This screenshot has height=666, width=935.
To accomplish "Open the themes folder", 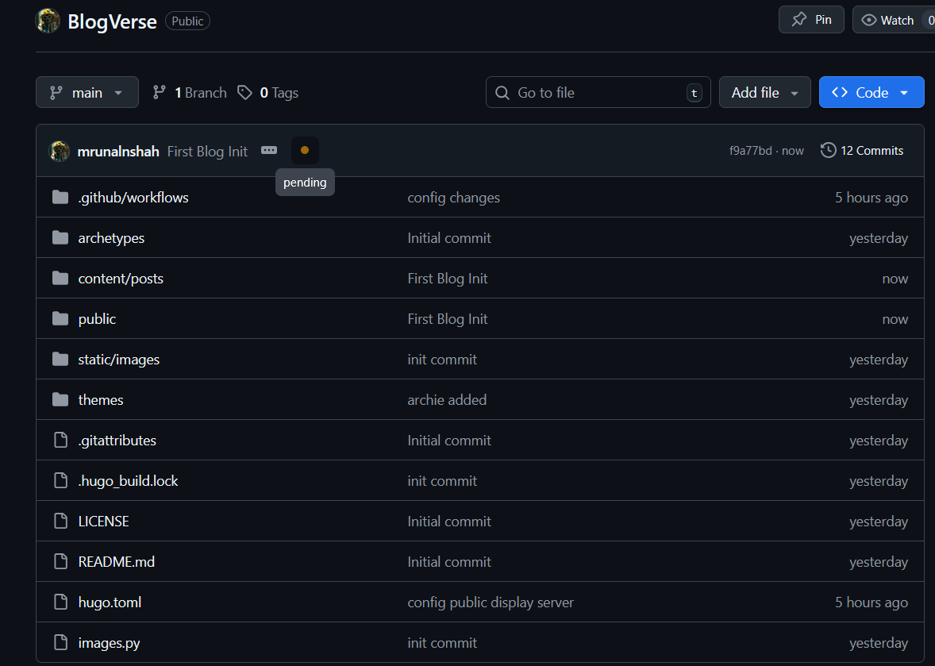I will pos(101,400).
